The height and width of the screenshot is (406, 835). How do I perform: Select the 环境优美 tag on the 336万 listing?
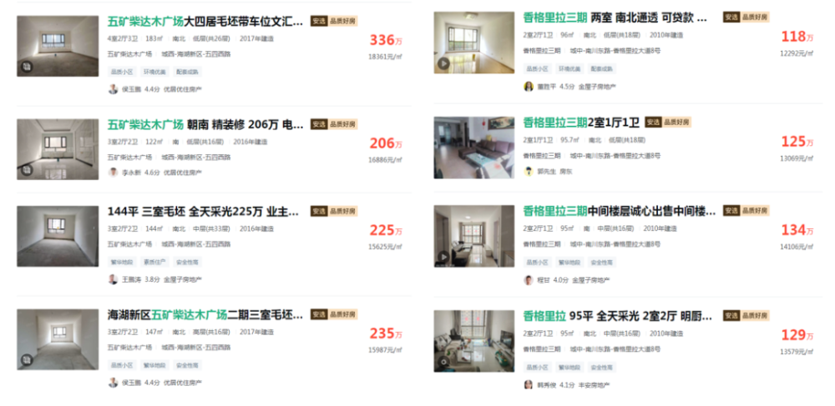coord(154,72)
